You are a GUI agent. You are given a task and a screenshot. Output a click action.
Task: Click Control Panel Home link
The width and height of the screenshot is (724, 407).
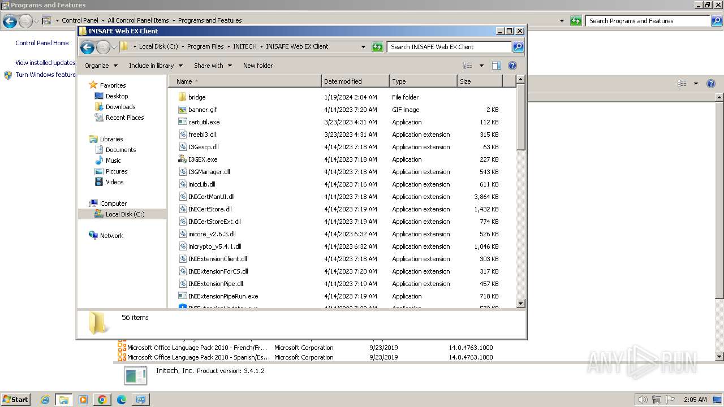(x=42, y=43)
